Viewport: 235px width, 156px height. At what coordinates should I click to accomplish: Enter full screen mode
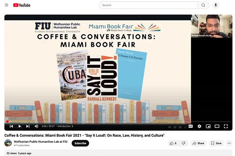pos(226,126)
